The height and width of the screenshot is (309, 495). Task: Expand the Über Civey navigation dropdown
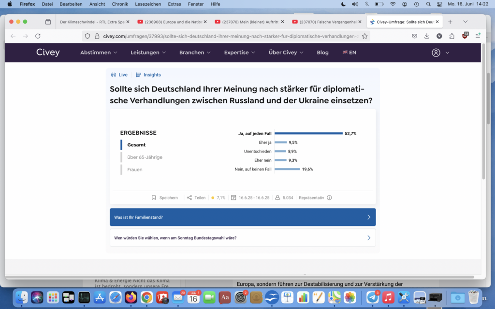coord(286,53)
